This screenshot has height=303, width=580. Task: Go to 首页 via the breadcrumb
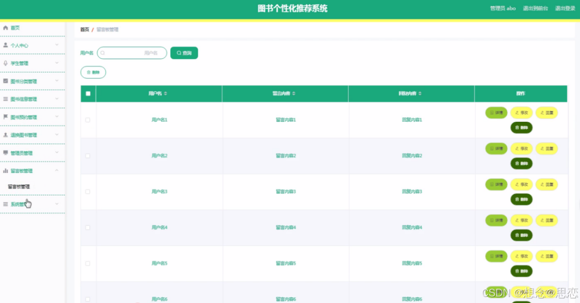click(85, 29)
